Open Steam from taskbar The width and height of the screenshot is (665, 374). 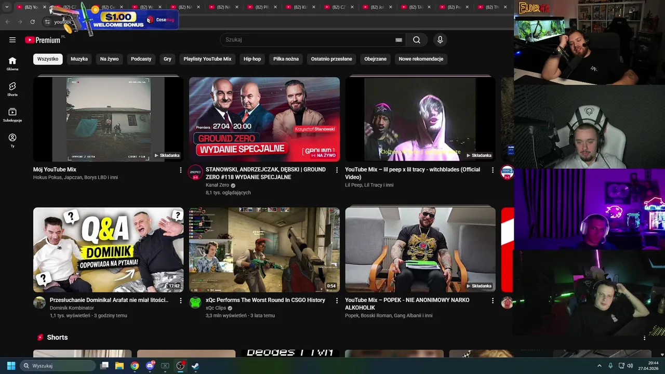tap(195, 366)
